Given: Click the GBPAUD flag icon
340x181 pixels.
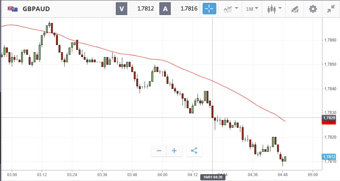Looking at the screenshot, I should tap(13, 9).
